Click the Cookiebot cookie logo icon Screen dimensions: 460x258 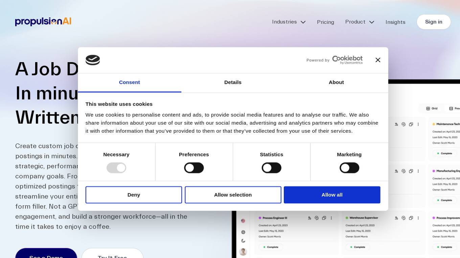pyautogui.click(x=93, y=60)
